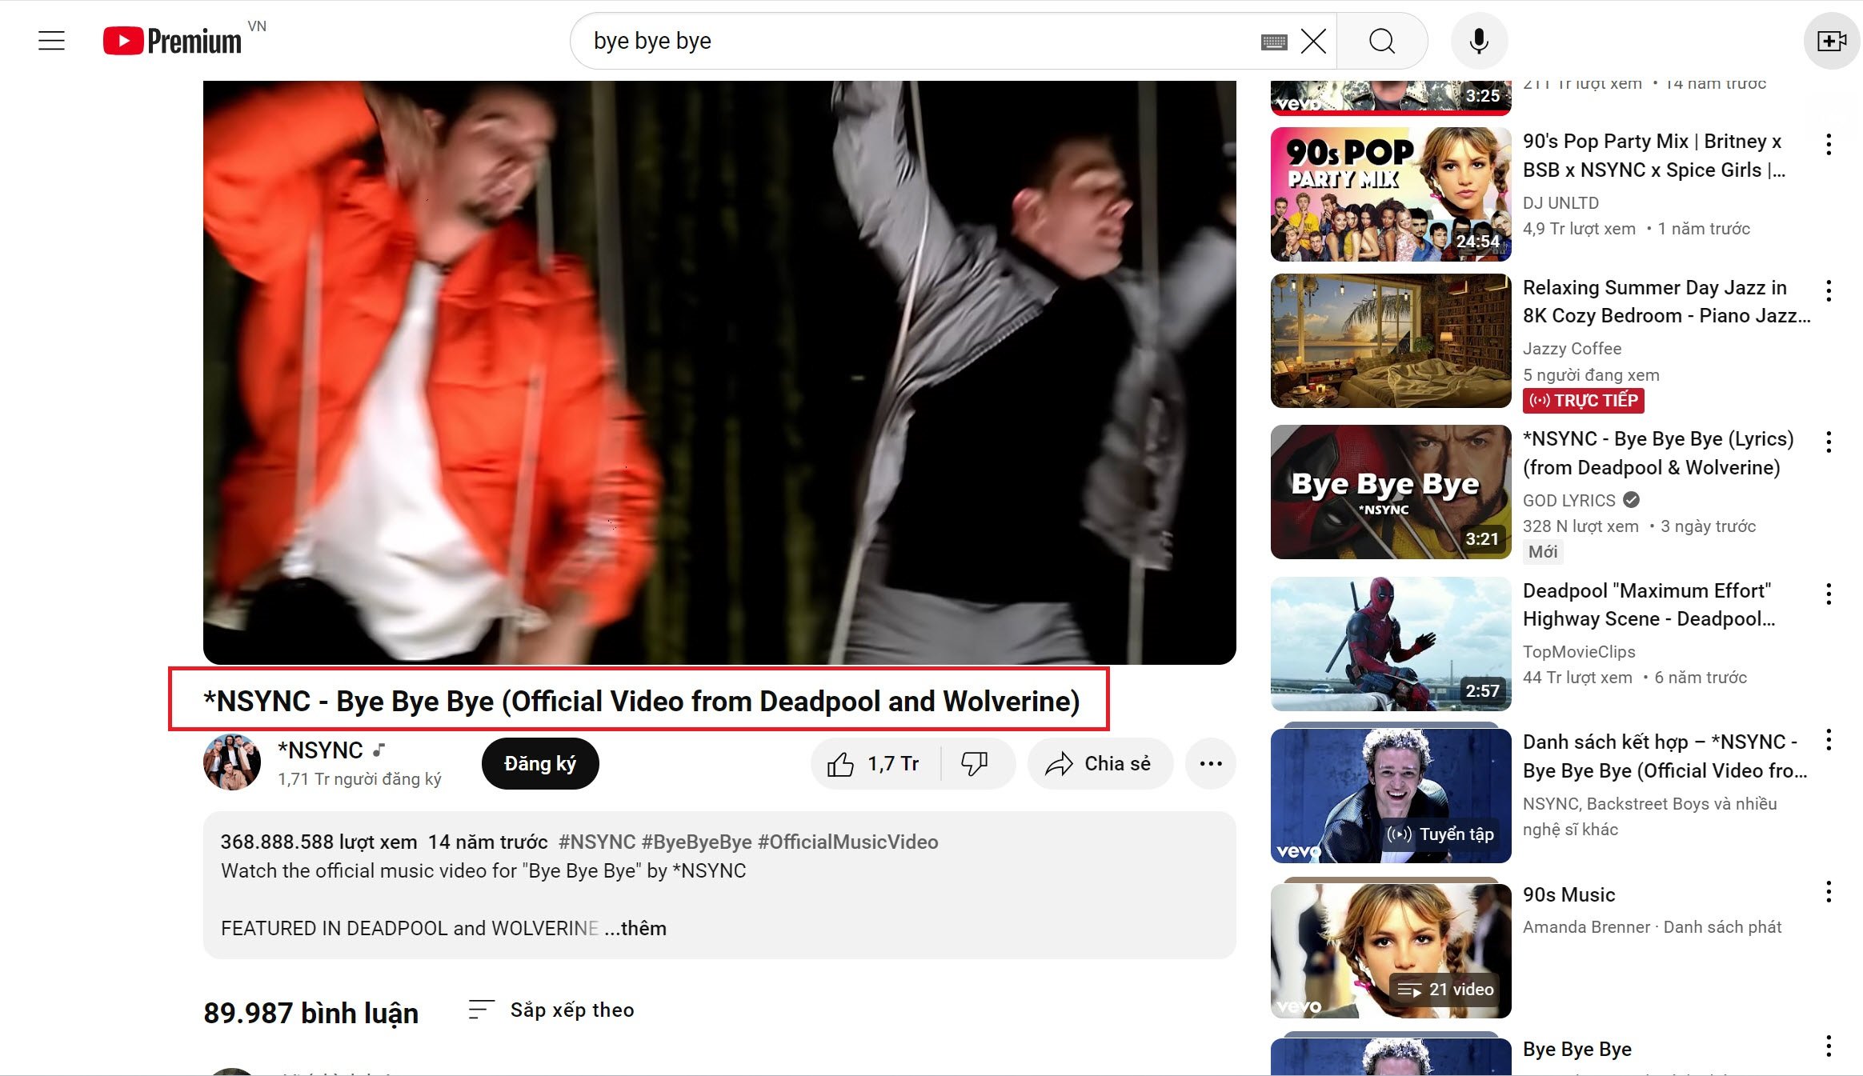Click the Create video icon at top right
The image size is (1863, 1076).
coord(1833,40)
